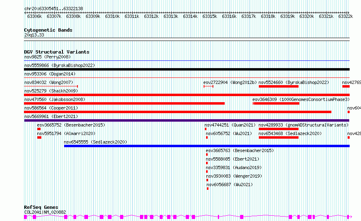Select the nsv5559866 black variant bar
The image size is (361, 221).
point(187,69)
